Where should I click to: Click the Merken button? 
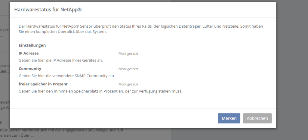tap(229, 118)
